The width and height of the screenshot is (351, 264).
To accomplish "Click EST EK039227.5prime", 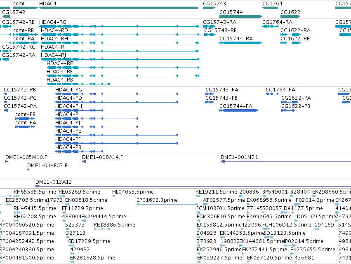I will click(219, 258).
